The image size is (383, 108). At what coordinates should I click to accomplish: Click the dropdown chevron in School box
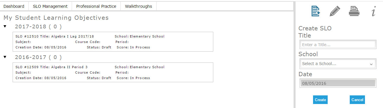click(x=372, y=64)
